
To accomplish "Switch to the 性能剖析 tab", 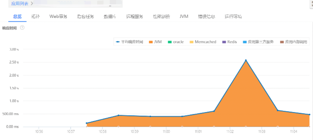I will 161,17.
